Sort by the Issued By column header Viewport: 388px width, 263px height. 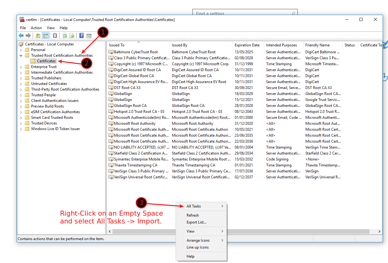click(179, 45)
